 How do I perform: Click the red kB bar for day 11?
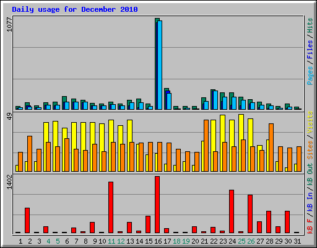tap(111, 208)
